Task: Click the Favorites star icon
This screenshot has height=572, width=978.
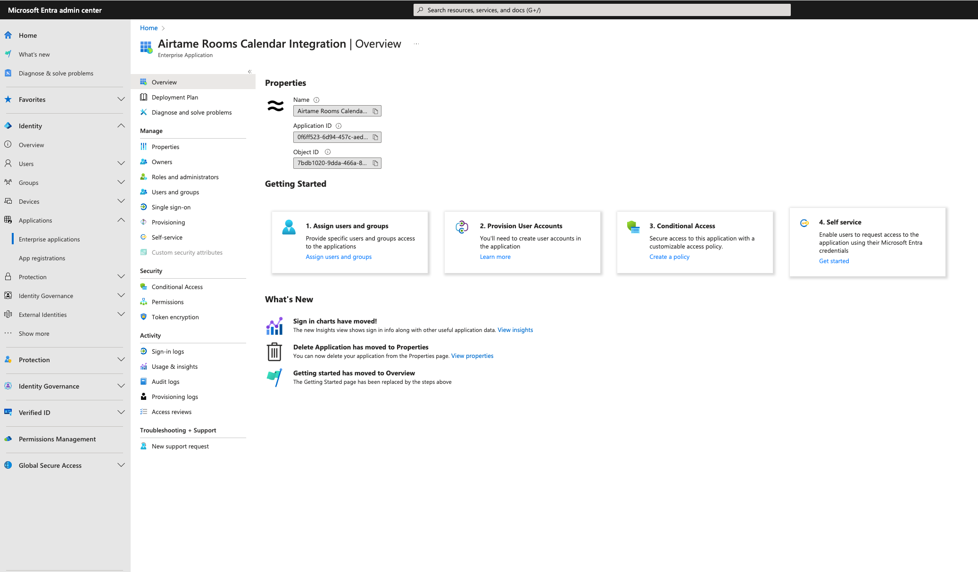Action: pos(8,99)
